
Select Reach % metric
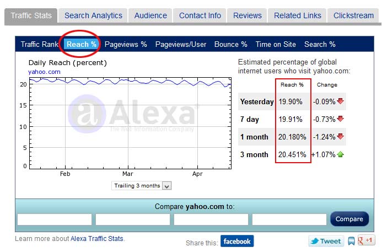point(82,44)
